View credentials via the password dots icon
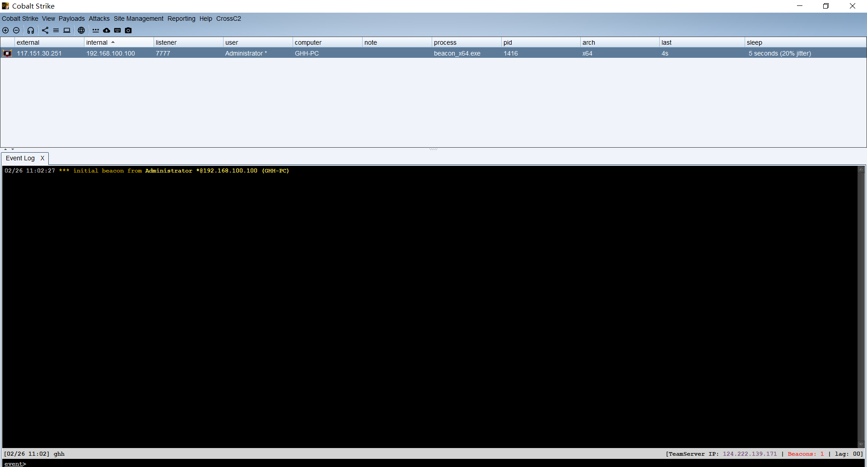Screen dimensions: 867x467 tap(96, 30)
